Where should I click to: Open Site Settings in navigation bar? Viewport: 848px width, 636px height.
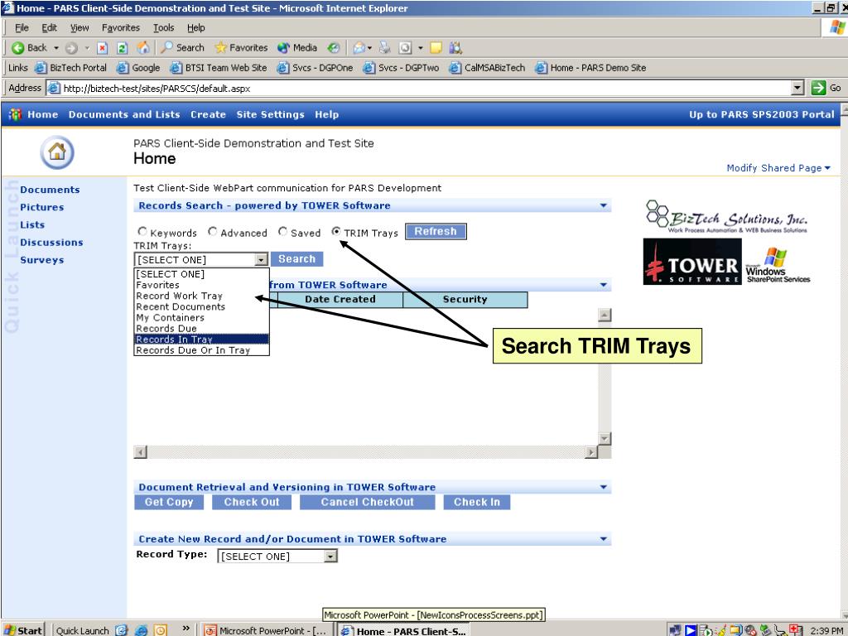click(270, 114)
